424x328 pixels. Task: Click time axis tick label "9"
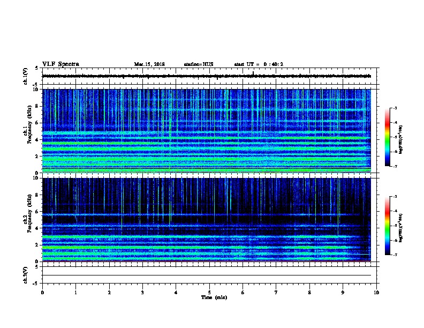[343, 293]
